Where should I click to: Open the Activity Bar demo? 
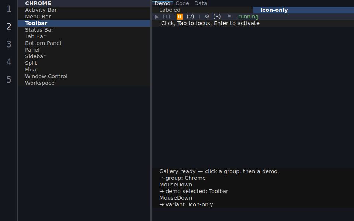point(84,10)
